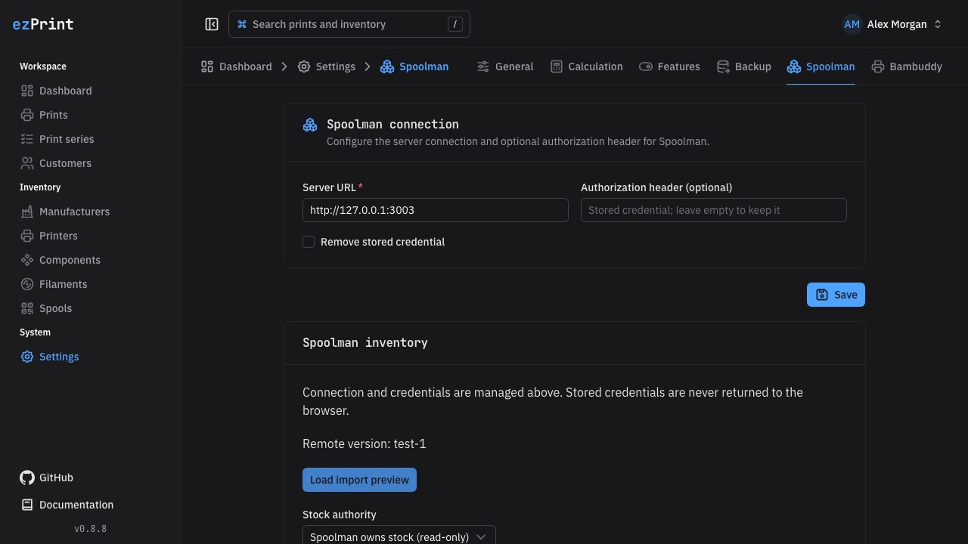968x544 pixels.
Task: Click Load import preview button
Action: click(x=359, y=480)
